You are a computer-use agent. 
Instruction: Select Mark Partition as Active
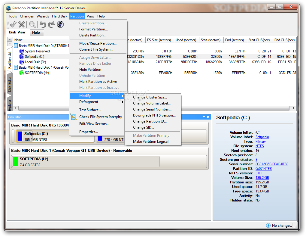point(98,82)
